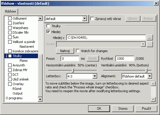The width and height of the screenshot is (160, 115).
Task: Browse for the Hledej v search folder
Action: pyautogui.click(x=150, y=37)
